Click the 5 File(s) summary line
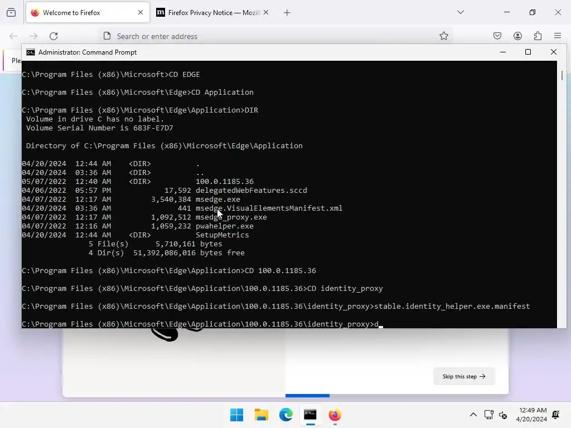Image resolution: width=571 pixels, height=428 pixels. pos(155,244)
